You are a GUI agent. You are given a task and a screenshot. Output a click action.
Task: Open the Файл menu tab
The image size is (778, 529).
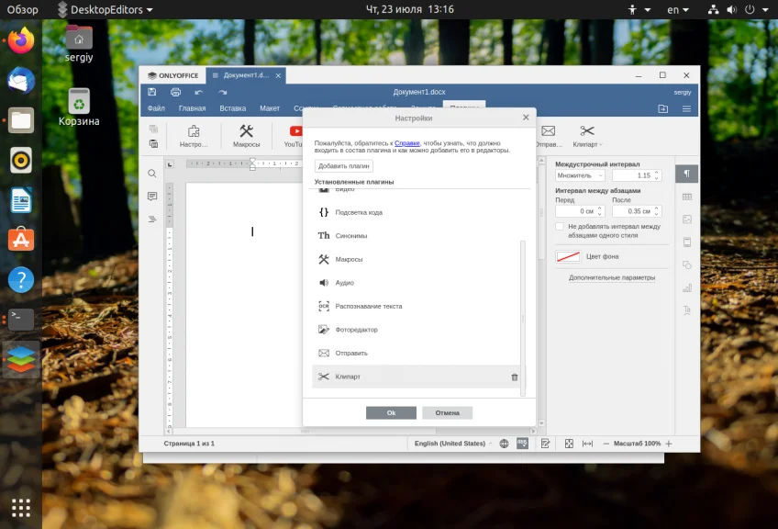[157, 108]
